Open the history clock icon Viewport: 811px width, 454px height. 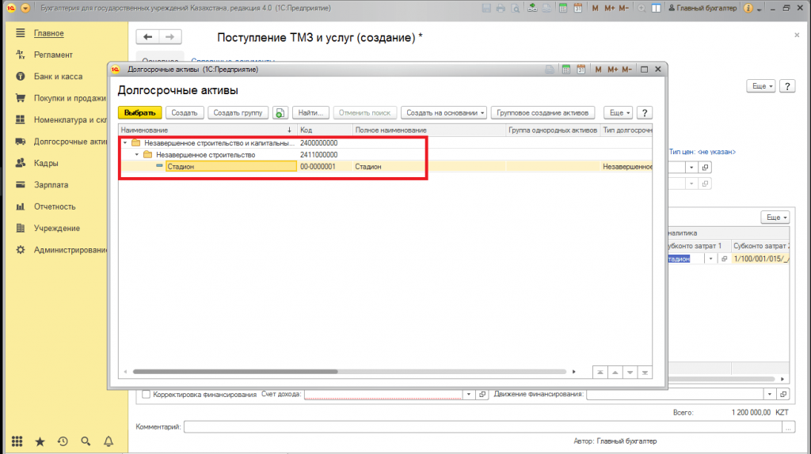[63, 441]
